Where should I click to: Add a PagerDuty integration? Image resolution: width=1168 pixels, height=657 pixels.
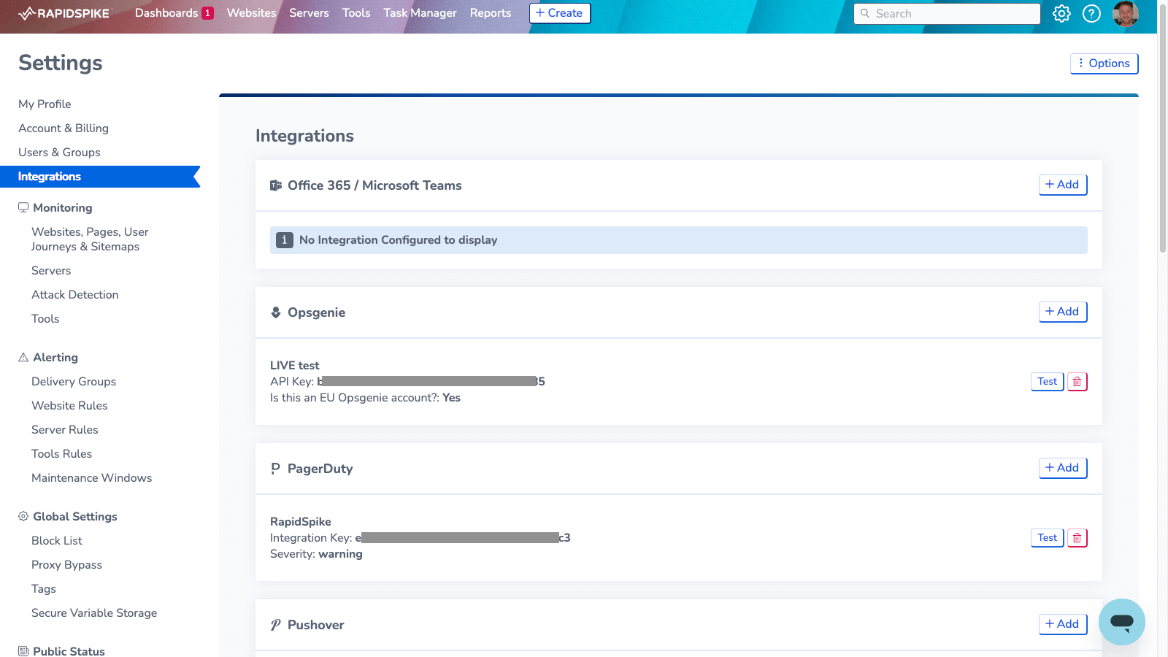point(1063,468)
